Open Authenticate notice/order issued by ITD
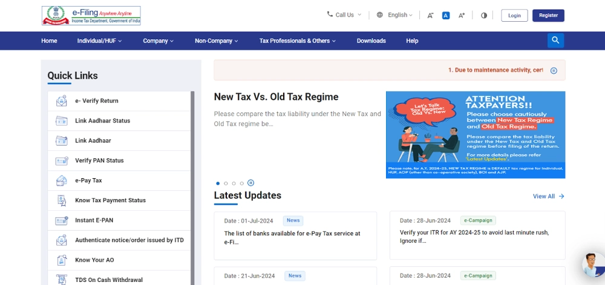605x285 pixels. pyautogui.click(x=119, y=240)
